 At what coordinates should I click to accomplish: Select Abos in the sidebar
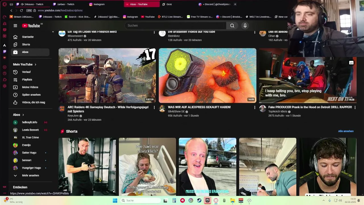(30, 52)
